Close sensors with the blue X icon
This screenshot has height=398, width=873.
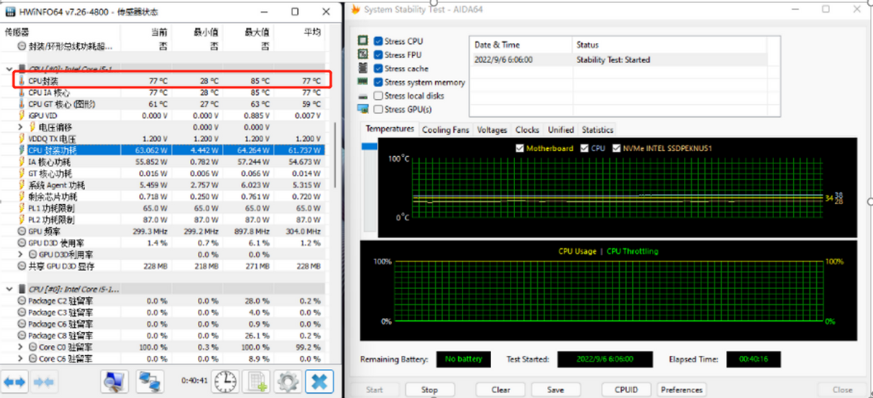[319, 381]
